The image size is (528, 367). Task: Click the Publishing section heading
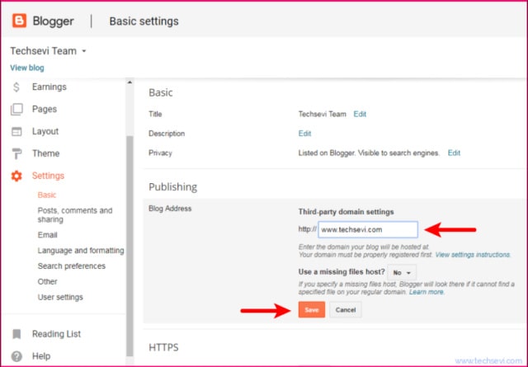coord(172,187)
